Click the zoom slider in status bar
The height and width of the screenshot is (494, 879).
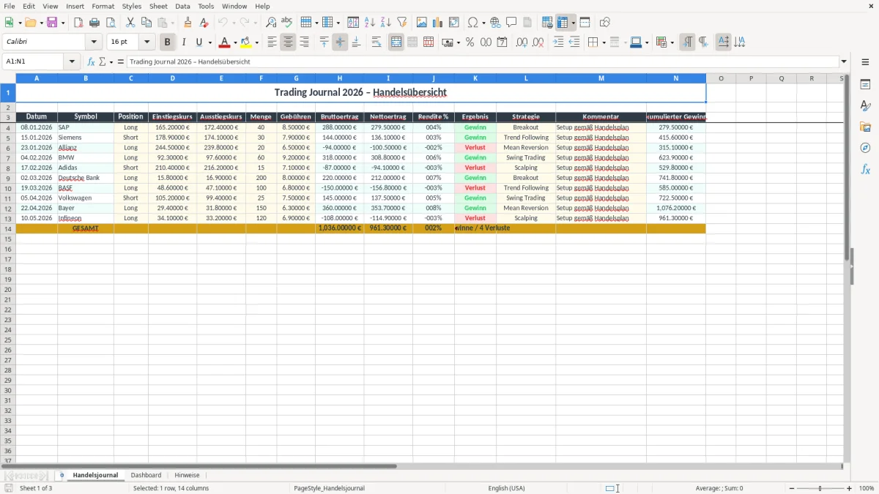[820, 488]
